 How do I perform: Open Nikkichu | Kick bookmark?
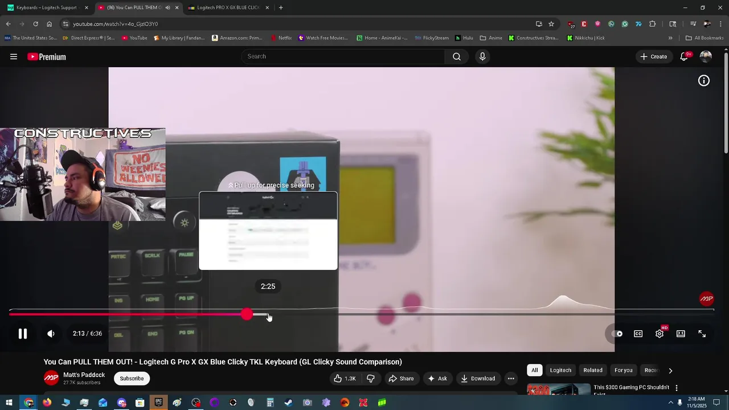pos(585,38)
